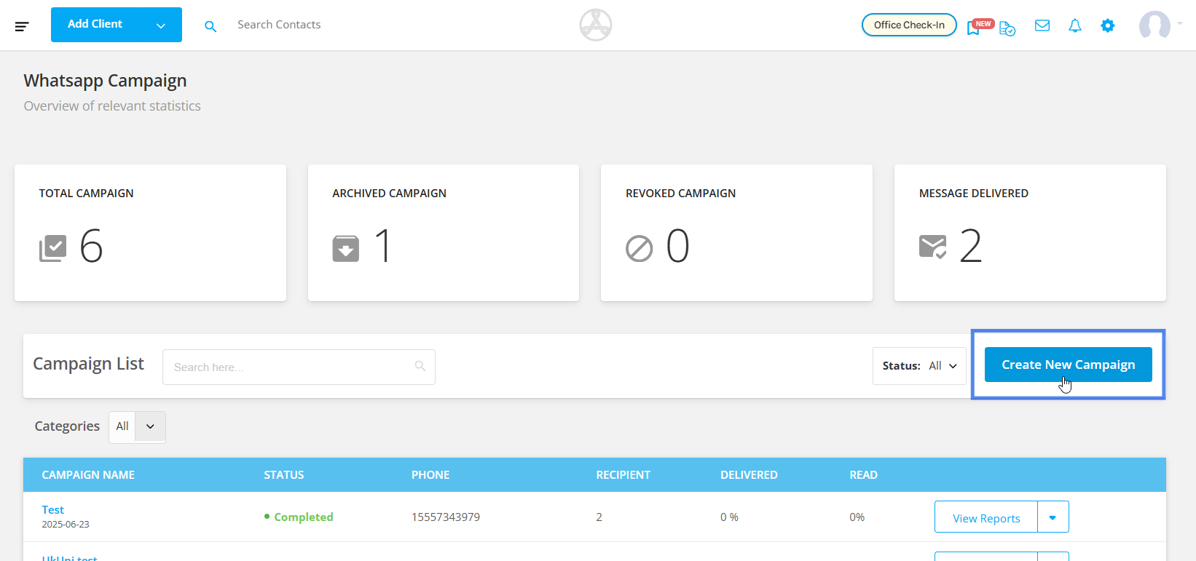
Task: Click the date 2025-06-23
Action: coord(66,524)
